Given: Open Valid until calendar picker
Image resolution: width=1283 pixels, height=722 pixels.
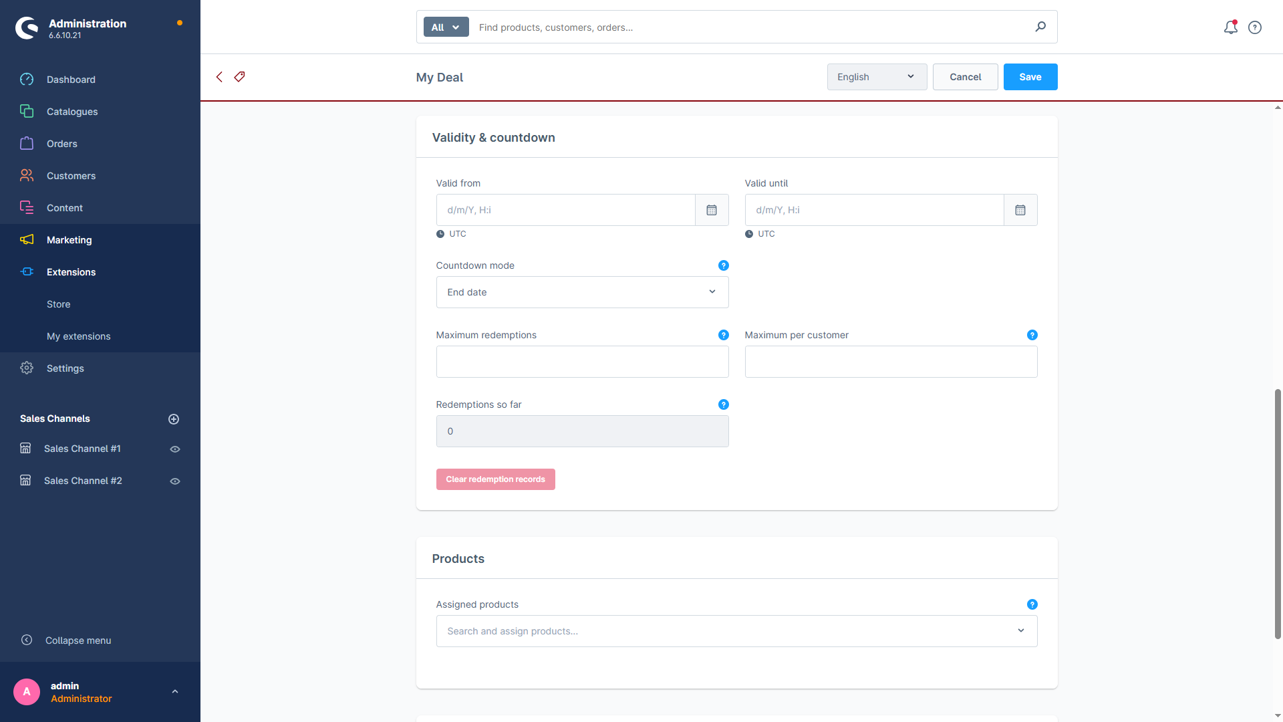Looking at the screenshot, I should pyautogui.click(x=1020, y=210).
